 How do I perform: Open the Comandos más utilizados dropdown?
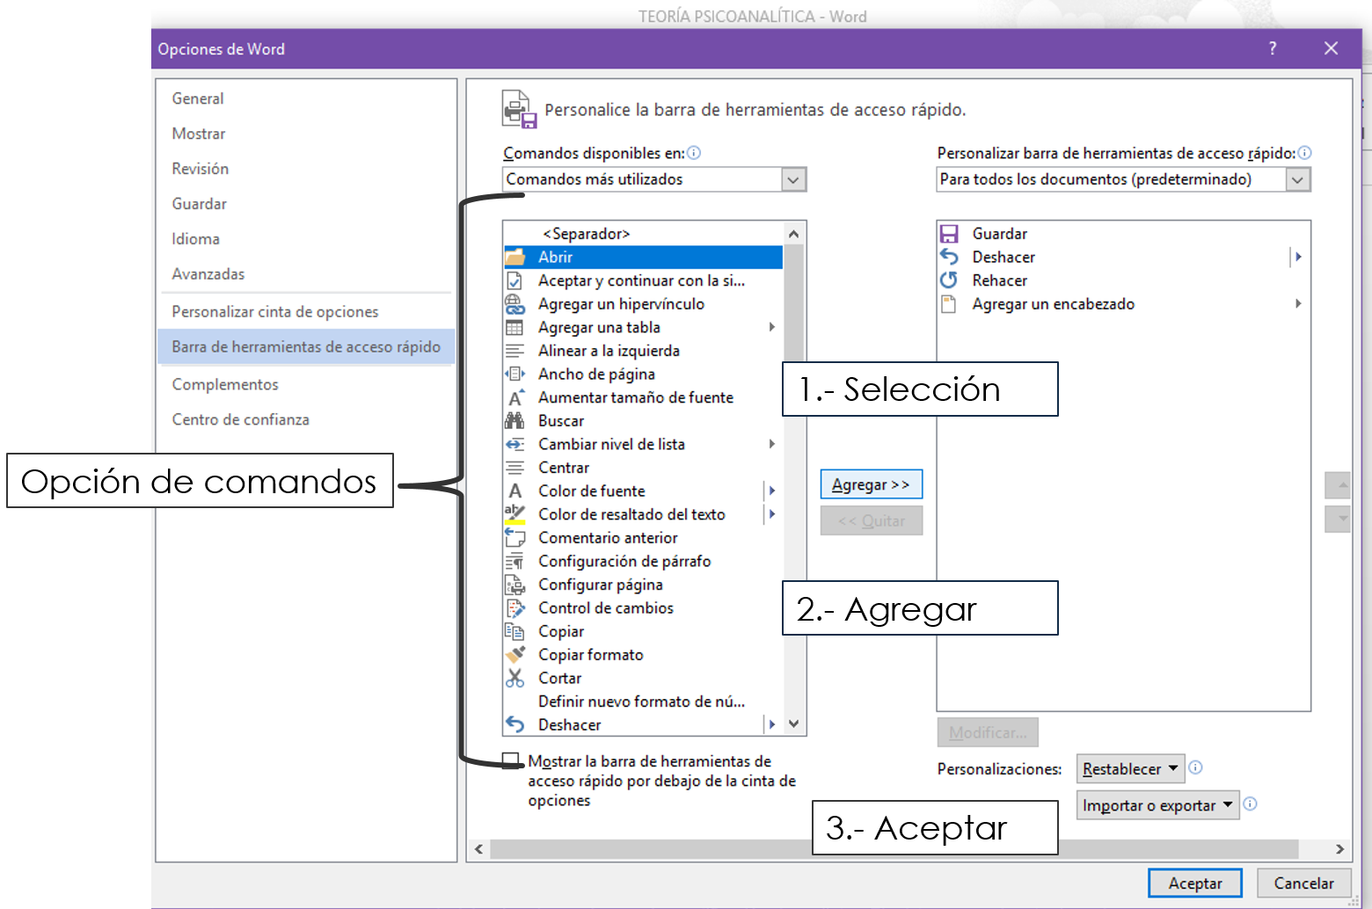pos(793,179)
